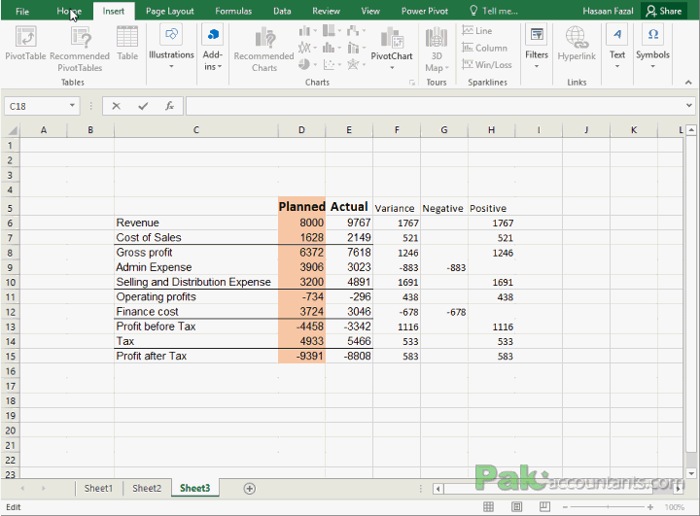Expand the formula bar
The image size is (700, 516).
click(x=689, y=106)
